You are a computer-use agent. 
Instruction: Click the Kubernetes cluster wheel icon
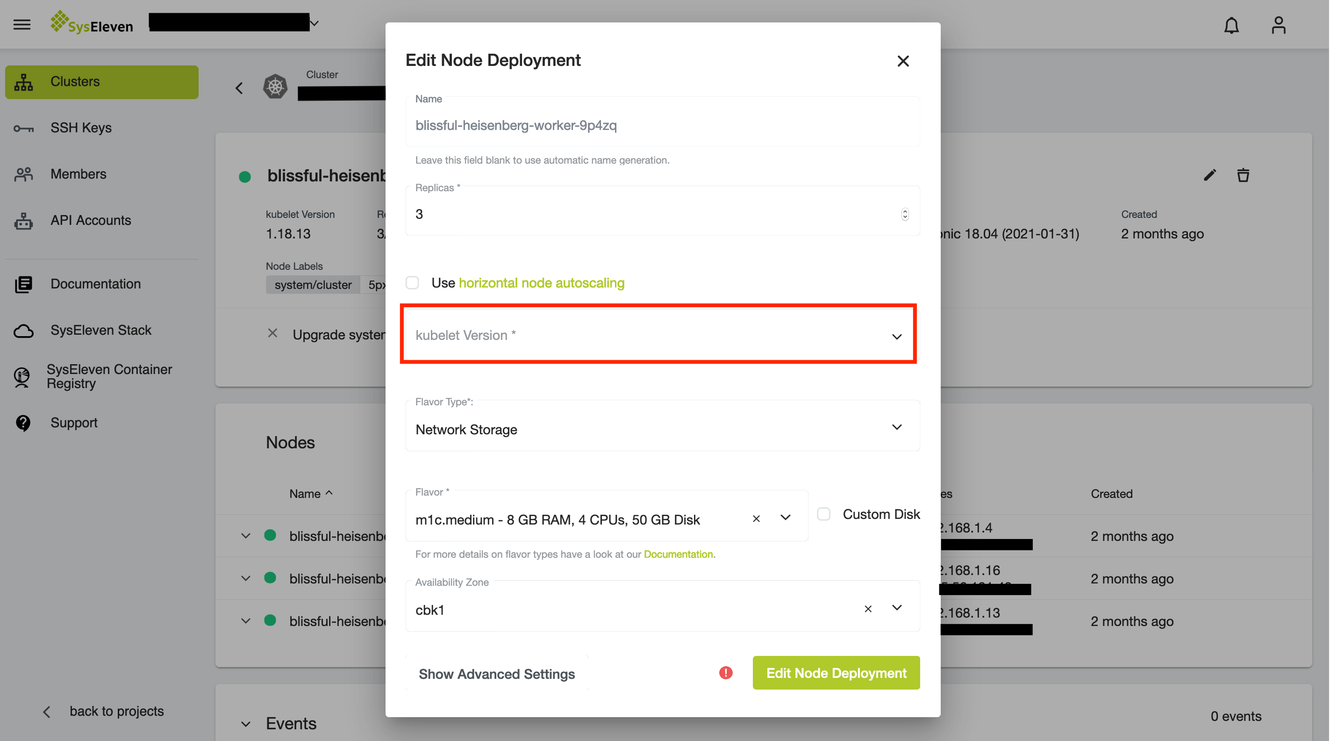coord(275,86)
